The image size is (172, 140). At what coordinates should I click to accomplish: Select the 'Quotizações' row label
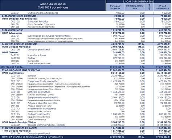click(x=33, y=61)
